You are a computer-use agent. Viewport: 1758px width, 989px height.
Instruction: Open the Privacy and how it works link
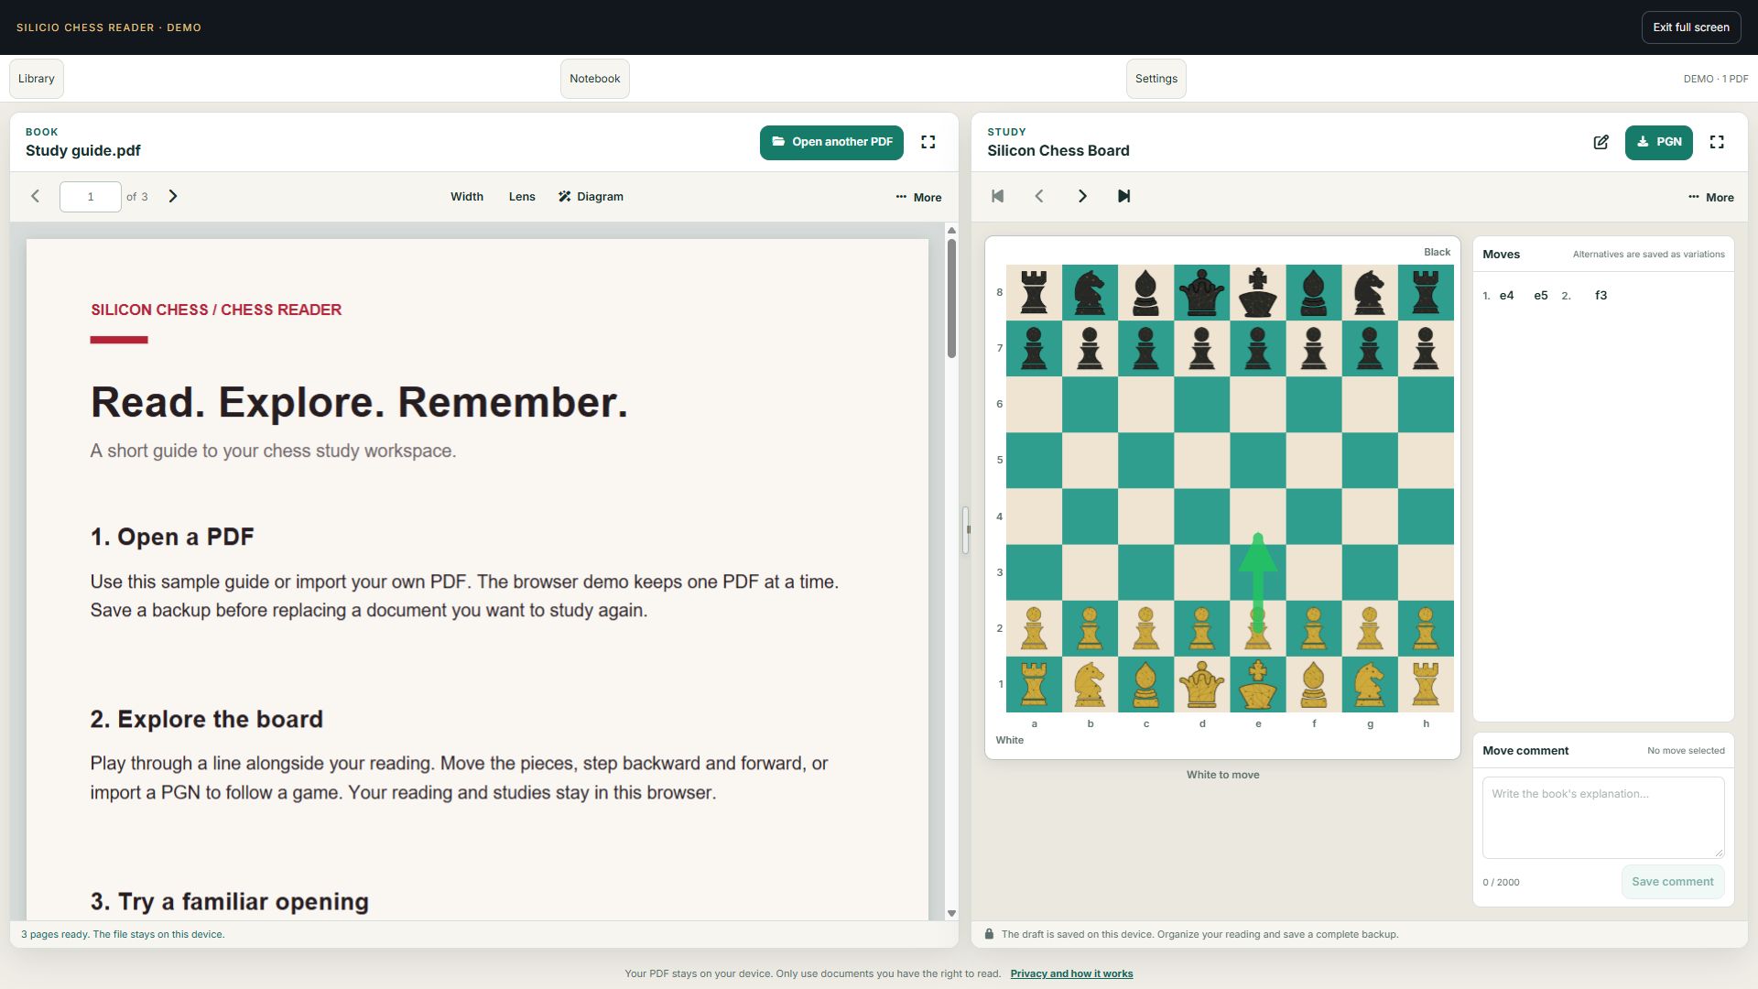(1071, 973)
